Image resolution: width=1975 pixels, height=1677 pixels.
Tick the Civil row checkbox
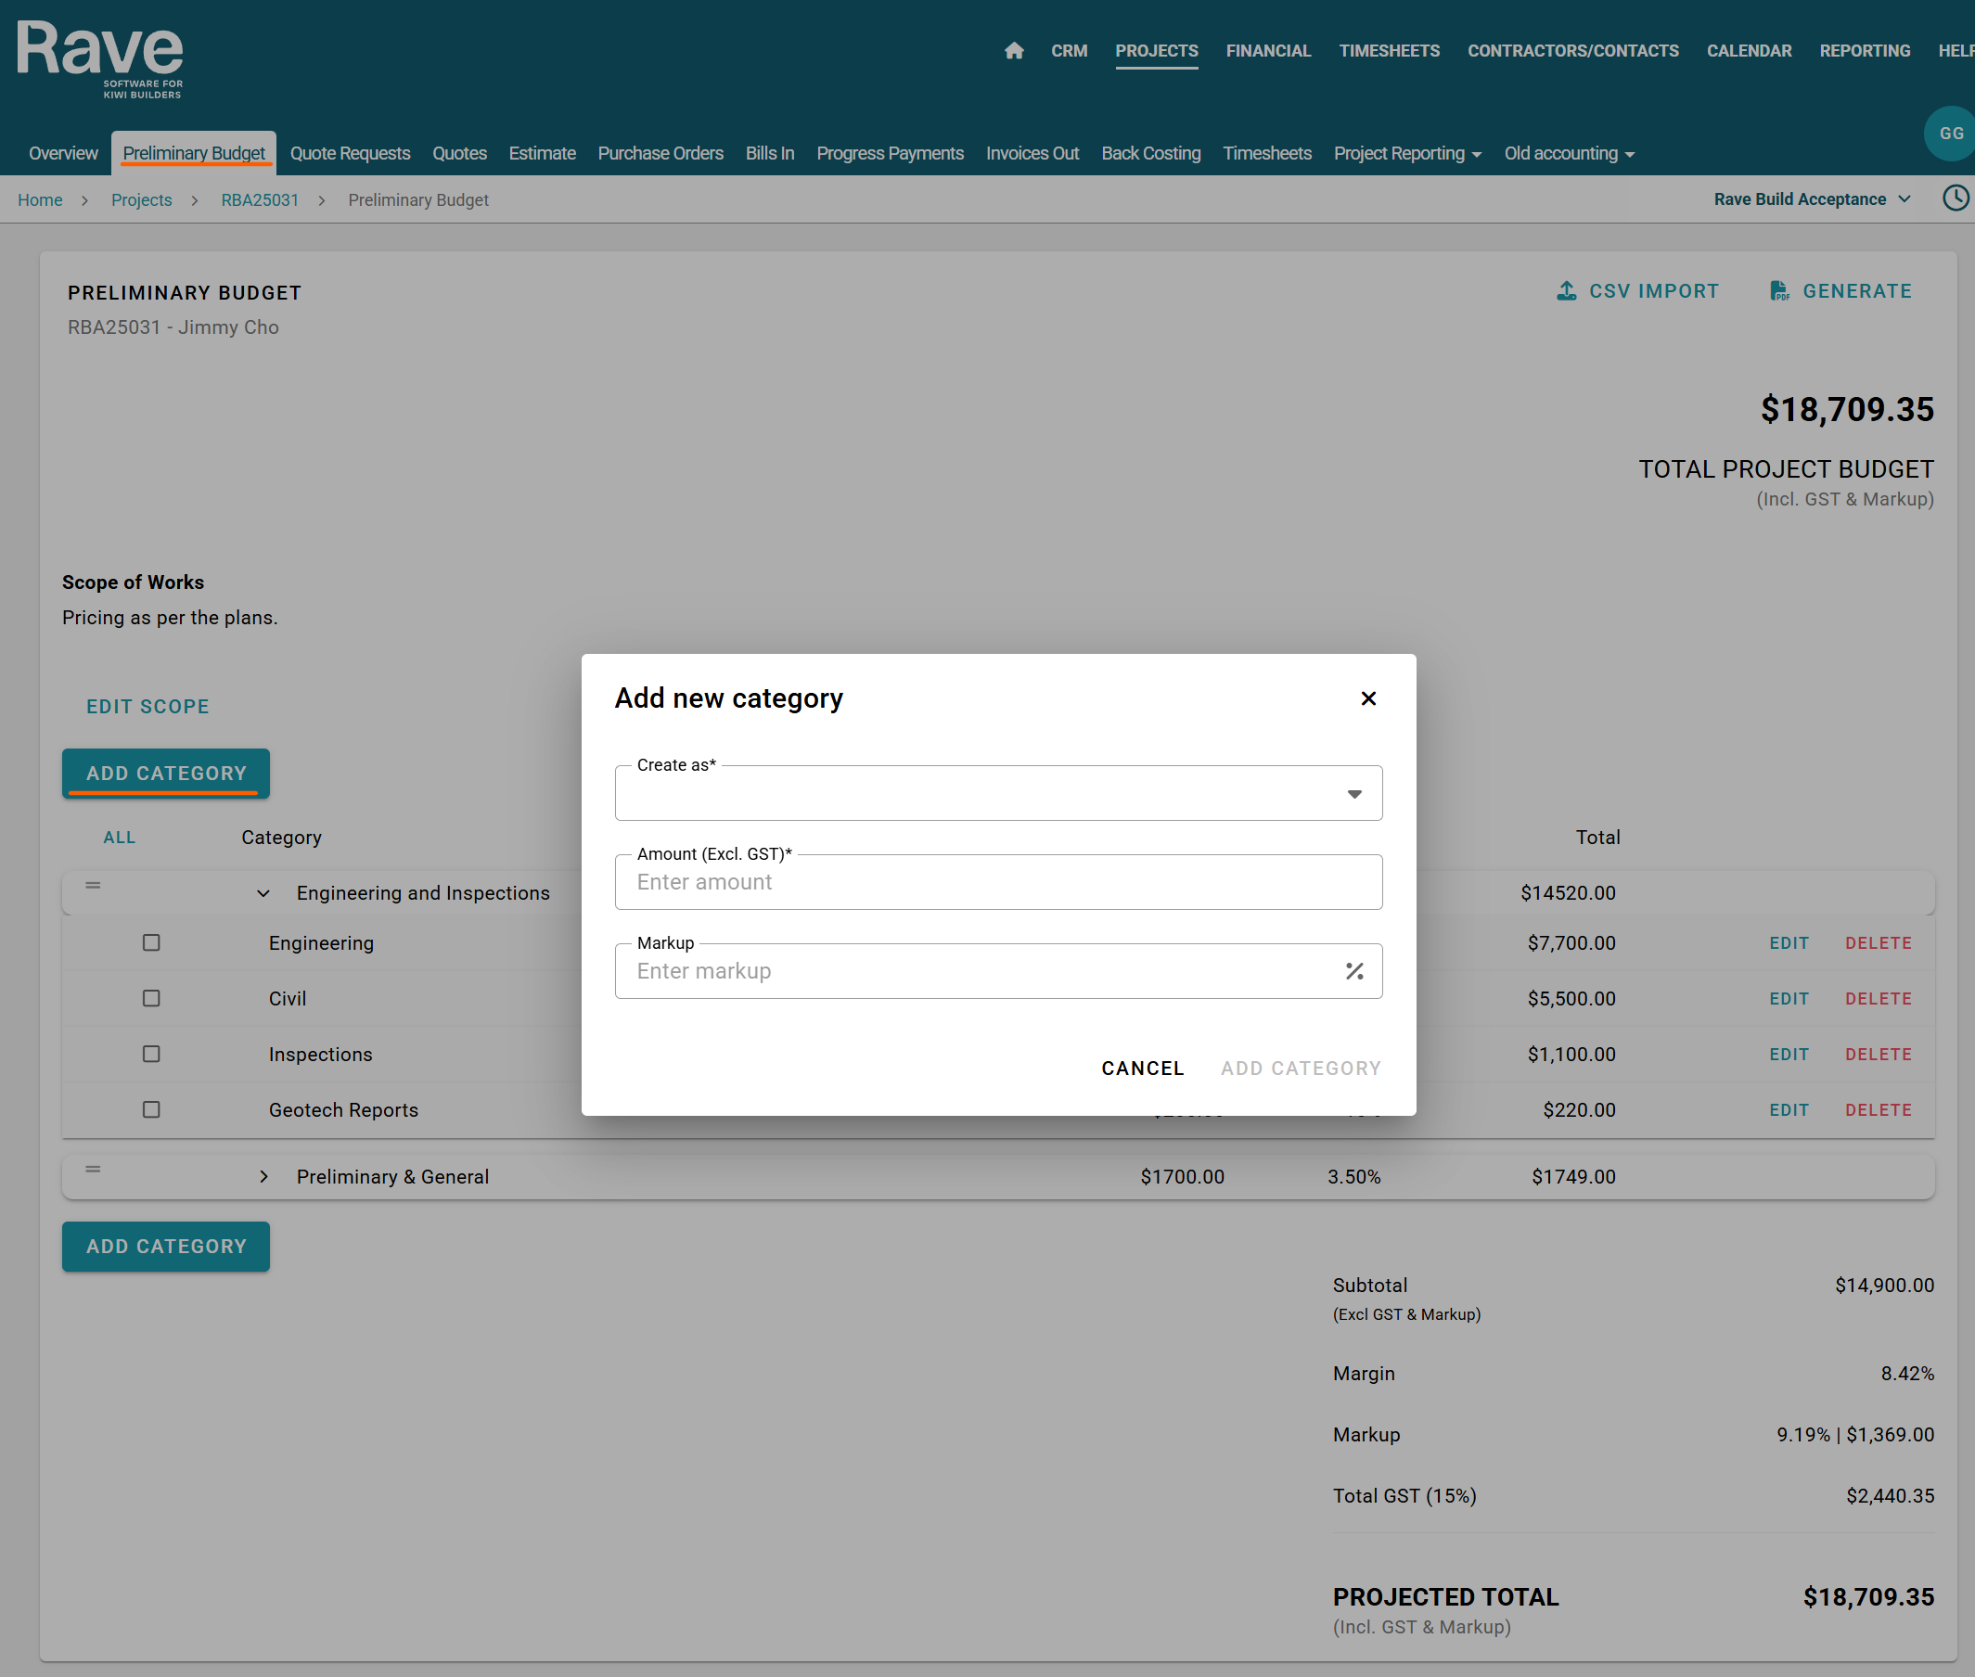[x=151, y=998]
